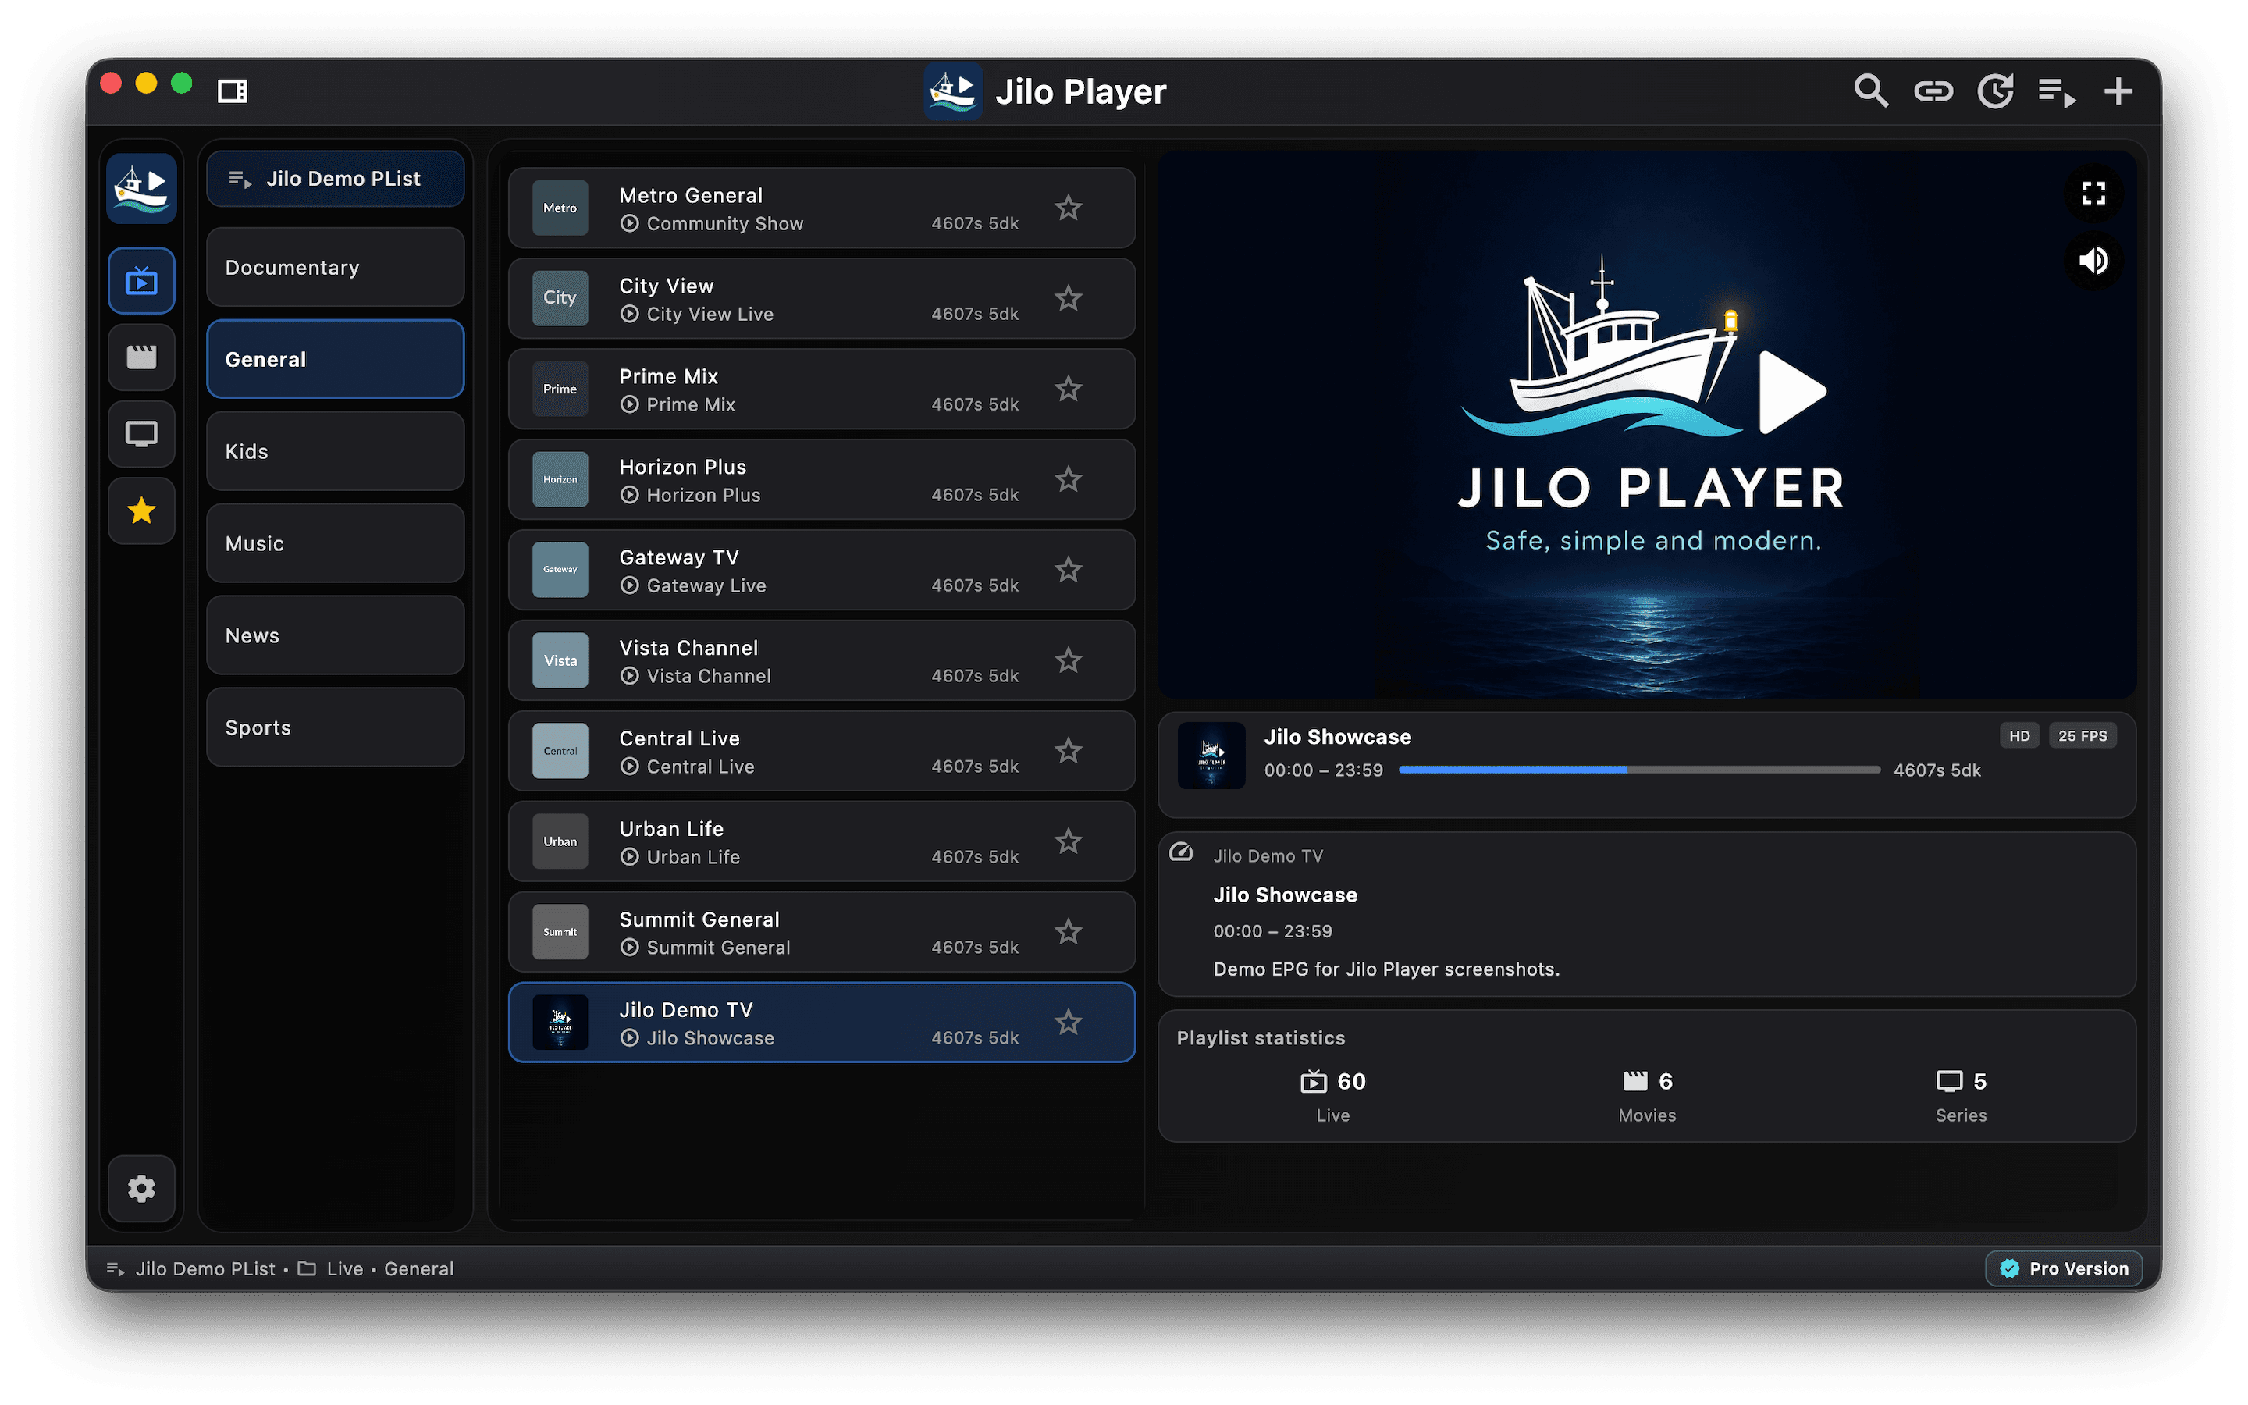Click the HD quality badge
The width and height of the screenshot is (2248, 1405).
tap(2019, 736)
